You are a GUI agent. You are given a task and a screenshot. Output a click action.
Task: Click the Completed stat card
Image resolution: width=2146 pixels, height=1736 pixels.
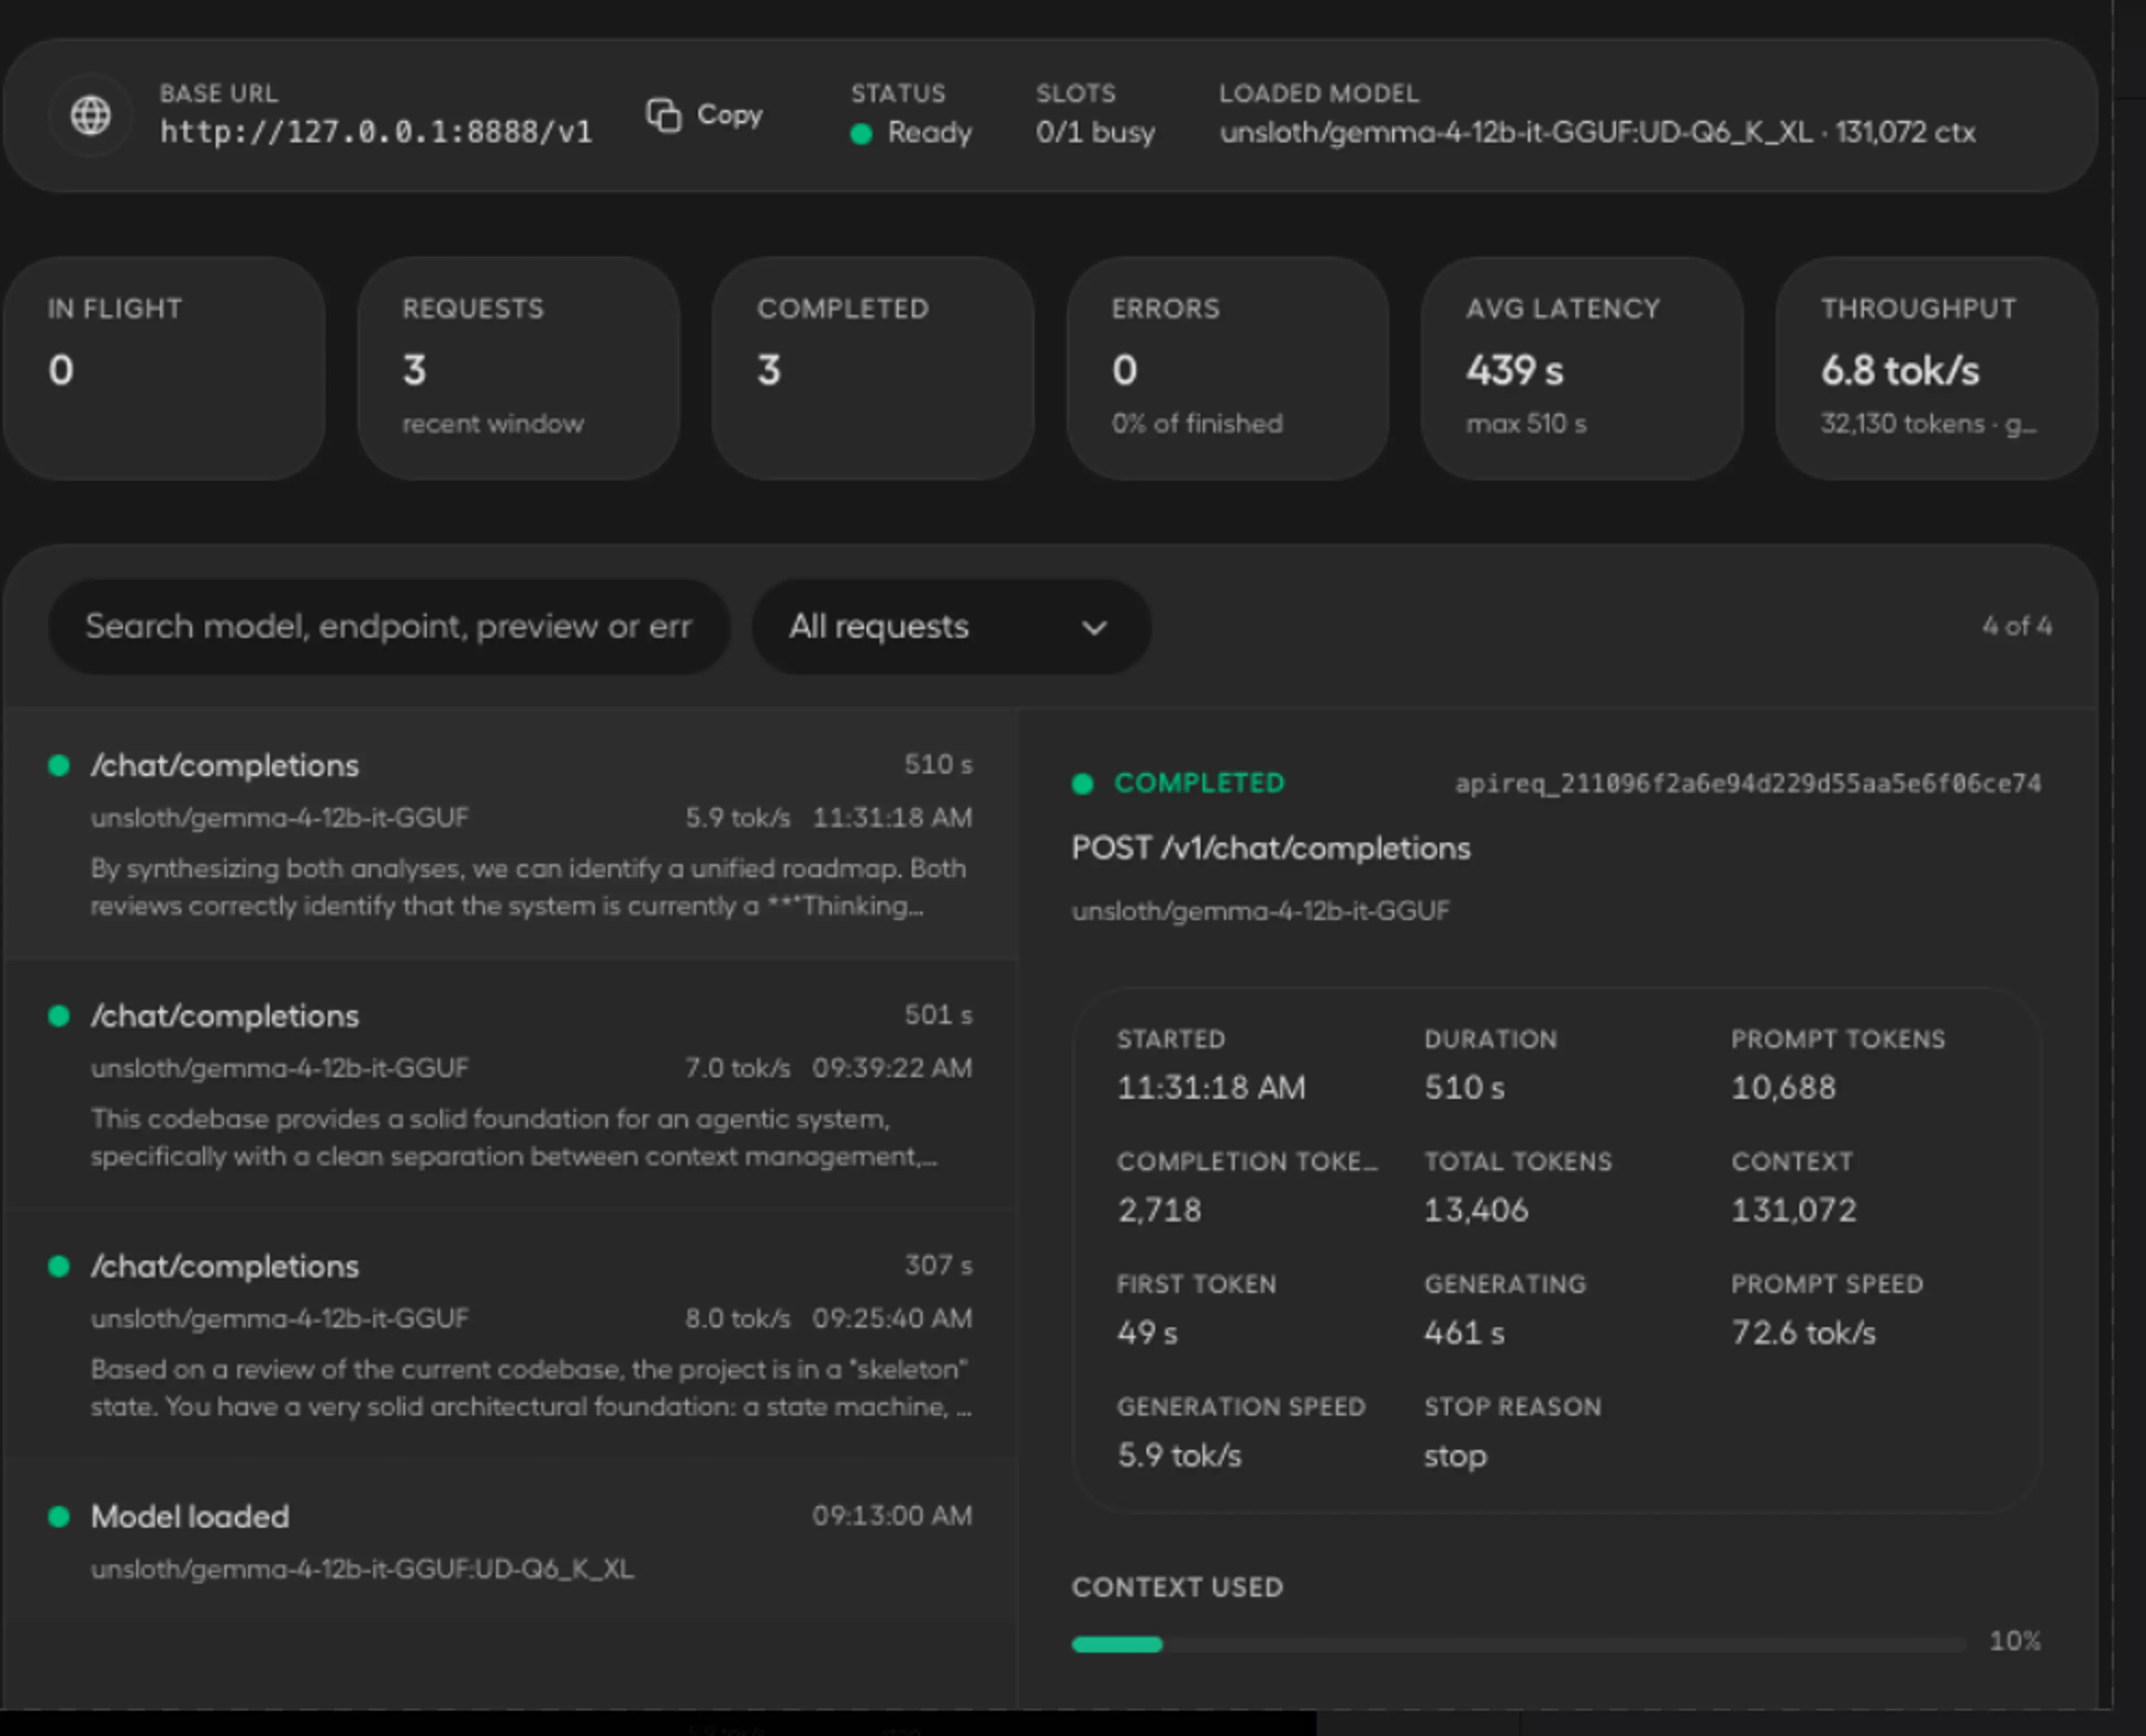tap(873, 368)
